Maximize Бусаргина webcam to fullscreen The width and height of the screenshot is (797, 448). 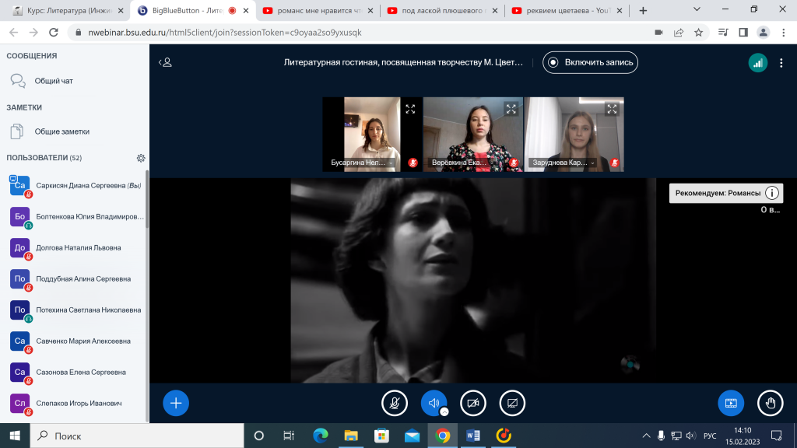(x=410, y=109)
